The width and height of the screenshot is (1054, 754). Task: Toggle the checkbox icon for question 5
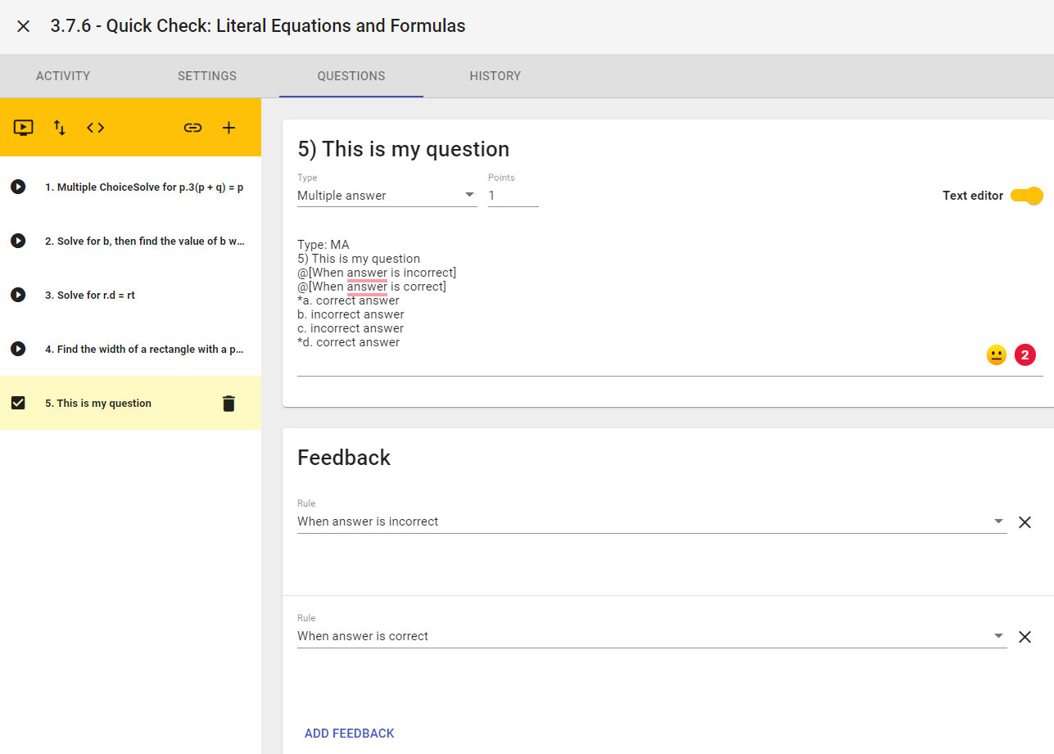[x=18, y=403]
